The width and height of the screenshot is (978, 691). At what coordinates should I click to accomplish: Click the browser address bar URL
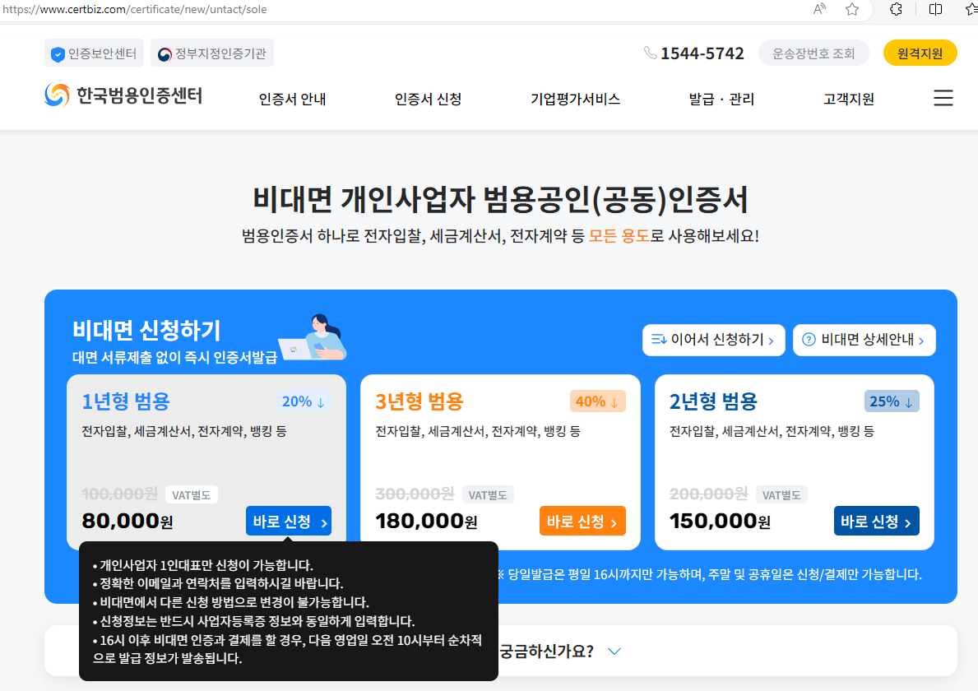click(x=135, y=9)
